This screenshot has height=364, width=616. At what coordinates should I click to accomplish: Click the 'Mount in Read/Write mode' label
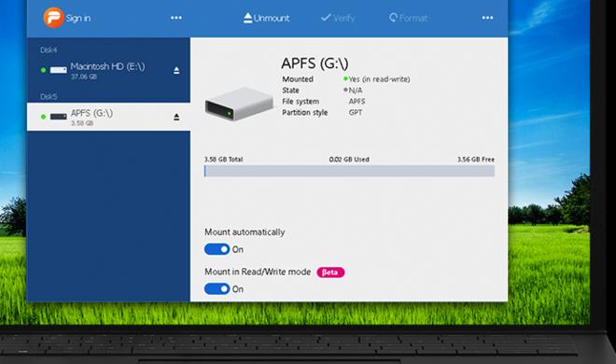258,272
